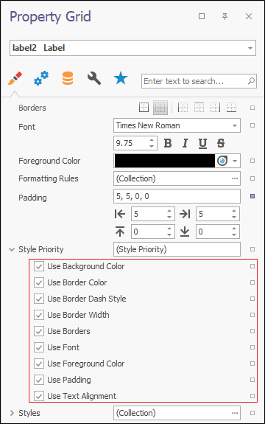Click the Styles property marker square
The width and height of the screenshot is (265, 424).
coord(252,413)
